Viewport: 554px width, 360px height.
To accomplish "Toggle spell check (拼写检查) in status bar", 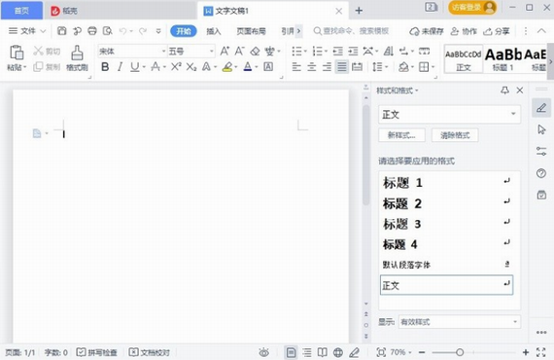I will [x=97, y=352].
